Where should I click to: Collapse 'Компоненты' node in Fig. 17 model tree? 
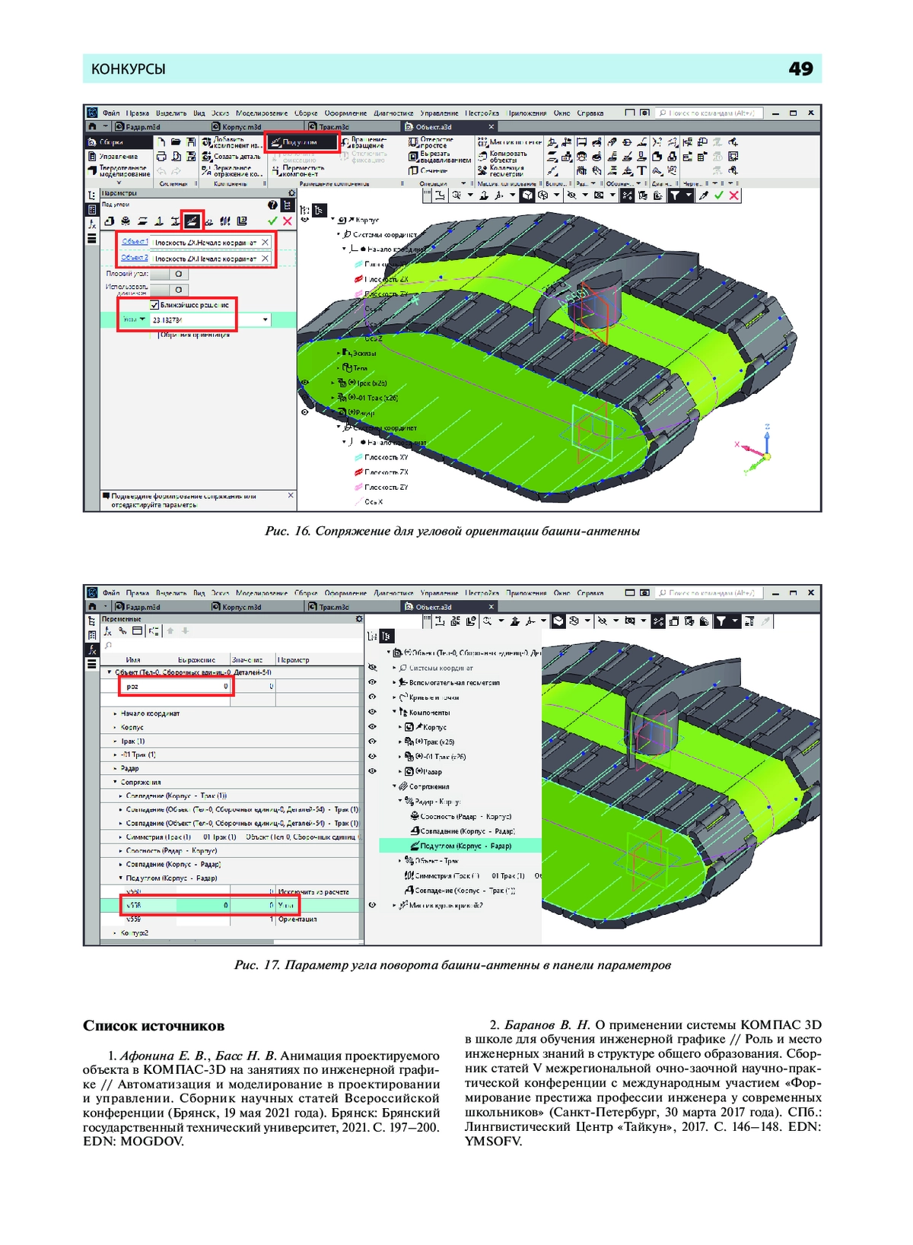click(x=394, y=712)
